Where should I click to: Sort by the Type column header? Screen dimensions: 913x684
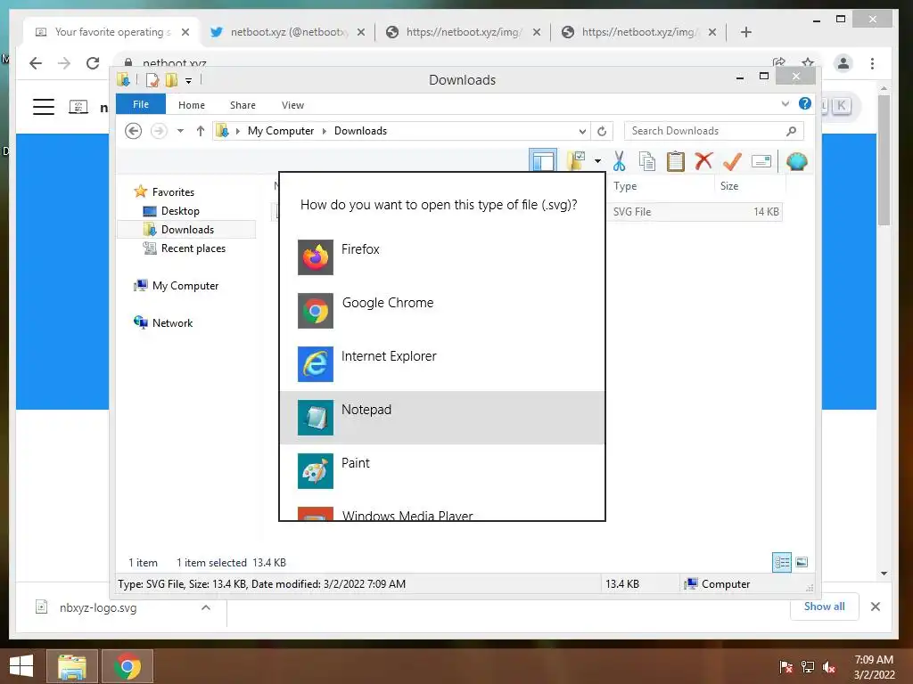coord(662,186)
